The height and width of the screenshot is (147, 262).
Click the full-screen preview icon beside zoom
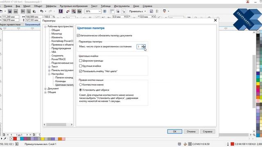click(105, 11)
